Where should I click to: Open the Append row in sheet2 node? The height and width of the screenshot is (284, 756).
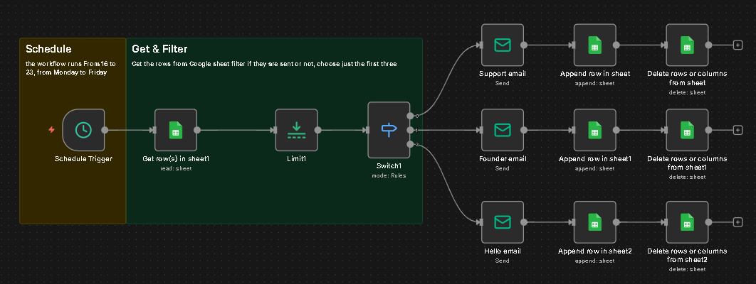(594, 222)
